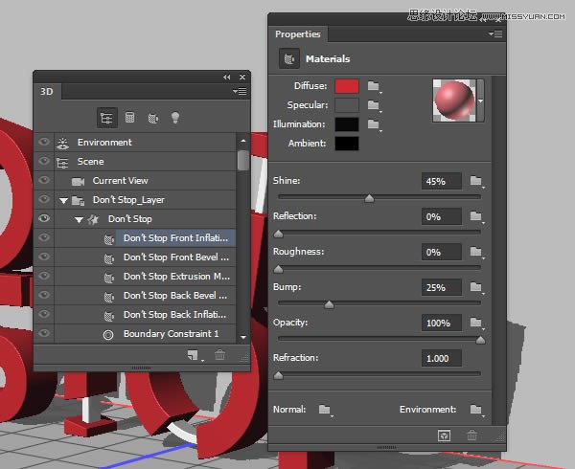Open the material preset picker arrow
Image resolution: width=575 pixels, height=469 pixels.
tap(480, 100)
